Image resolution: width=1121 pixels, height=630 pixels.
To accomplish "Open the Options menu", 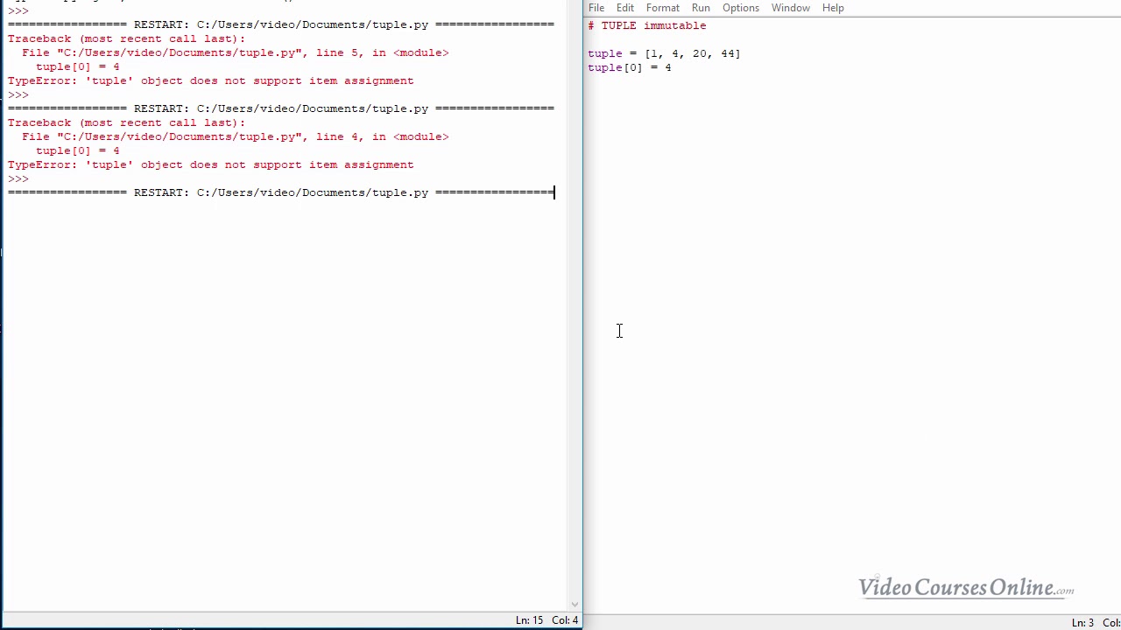I will coord(741,8).
